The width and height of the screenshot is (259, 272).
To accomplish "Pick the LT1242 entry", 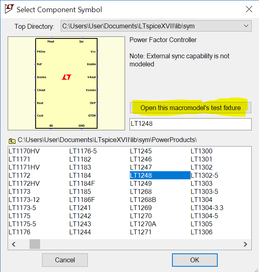I will [80, 216].
